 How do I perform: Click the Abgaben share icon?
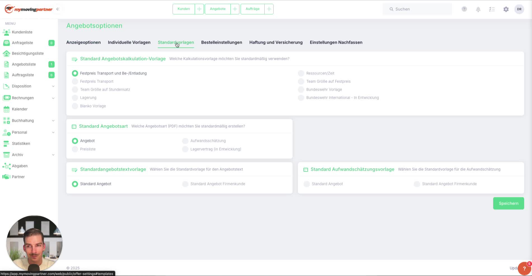pyautogui.click(x=6, y=166)
